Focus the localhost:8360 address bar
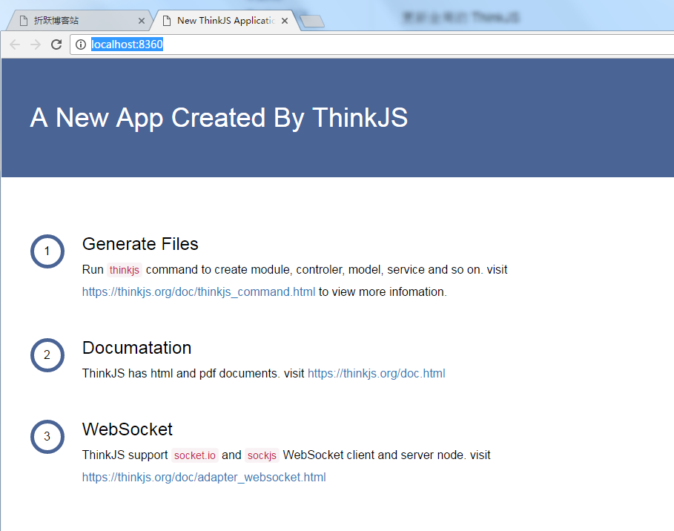This screenshot has width=674, height=531. [371, 44]
